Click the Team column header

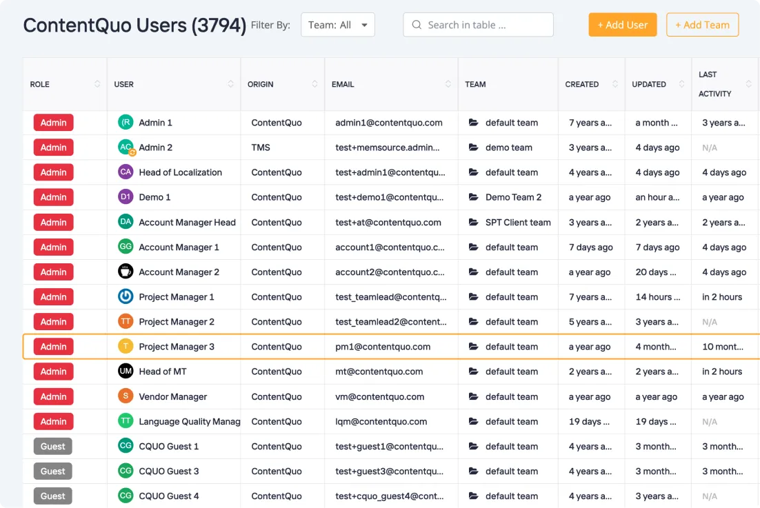point(475,84)
